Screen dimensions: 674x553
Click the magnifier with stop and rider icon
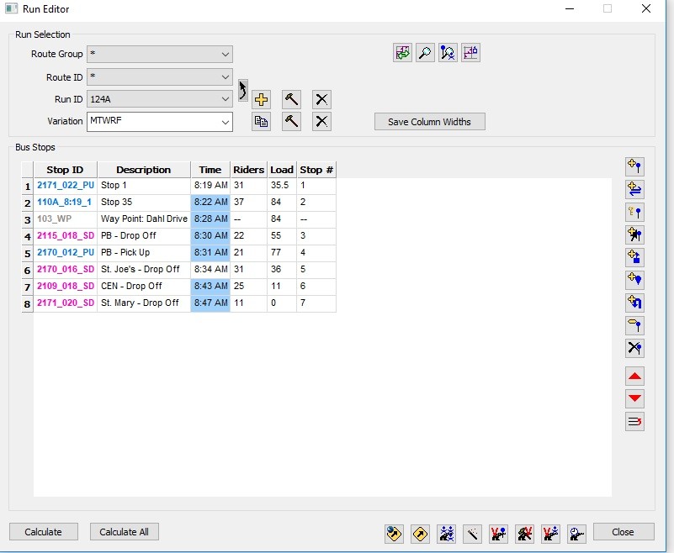pyautogui.click(x=448, y=53)
